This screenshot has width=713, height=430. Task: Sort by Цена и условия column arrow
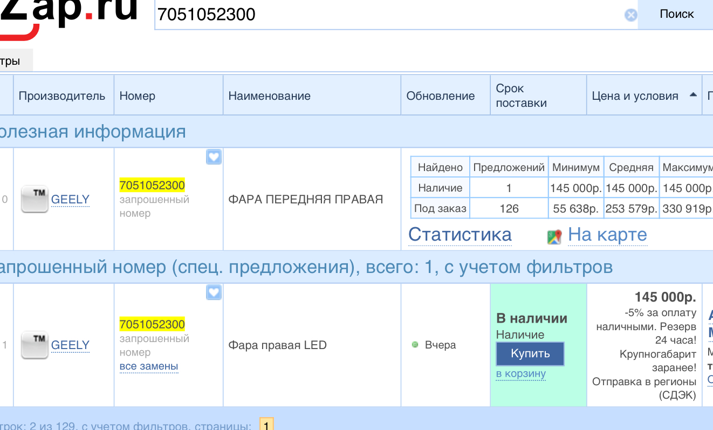tap(693, 95)
